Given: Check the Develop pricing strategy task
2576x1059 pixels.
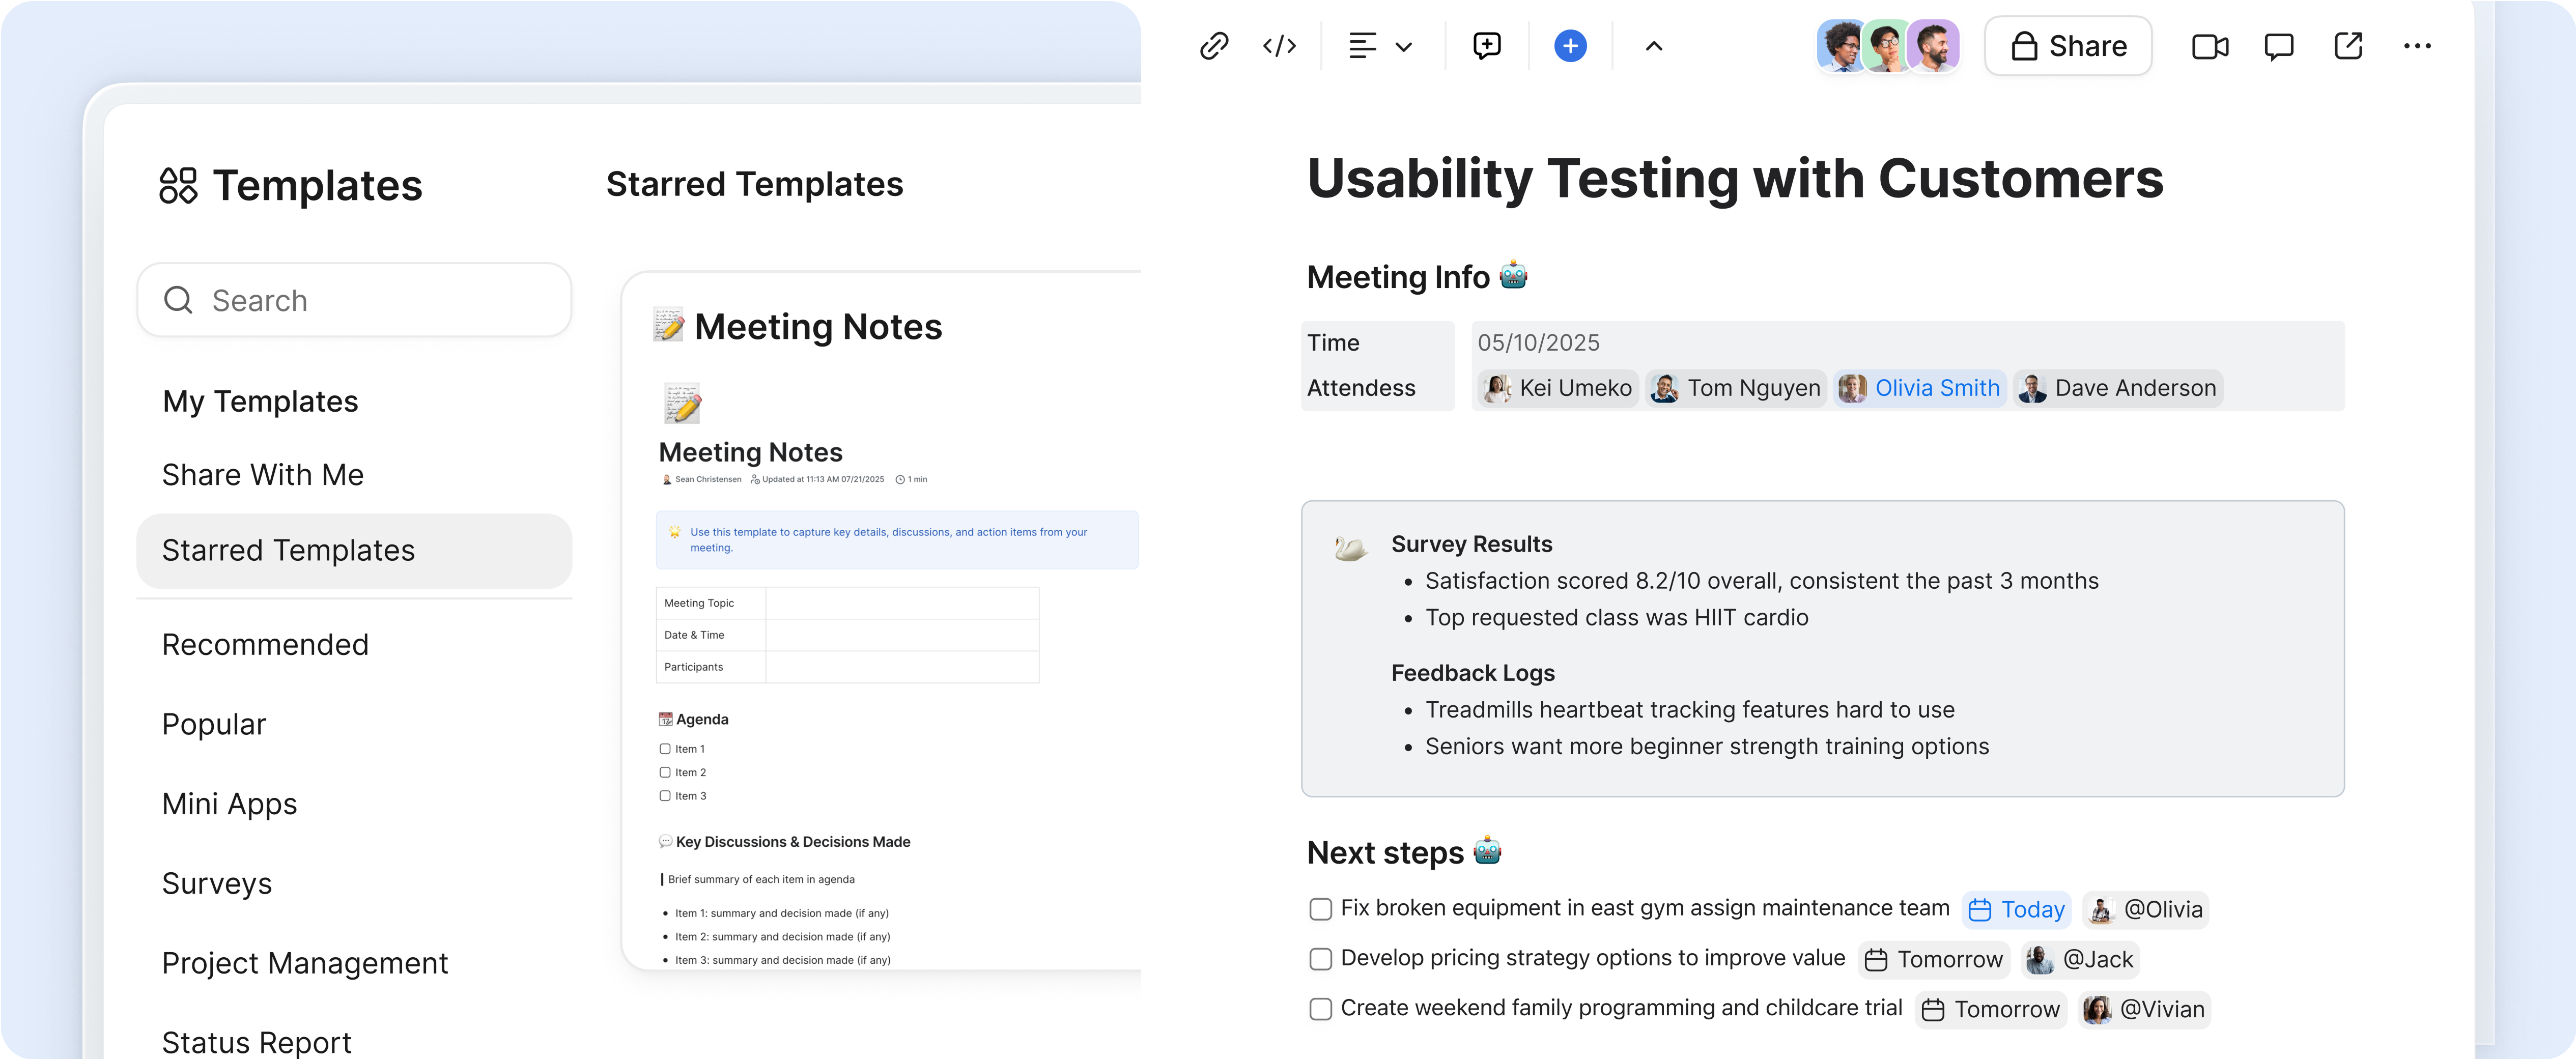Looking at the screenshot, I should (x=1320, y=959).
